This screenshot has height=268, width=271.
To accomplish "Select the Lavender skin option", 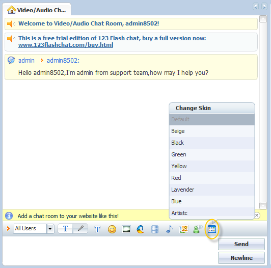I will coord(212,190).
